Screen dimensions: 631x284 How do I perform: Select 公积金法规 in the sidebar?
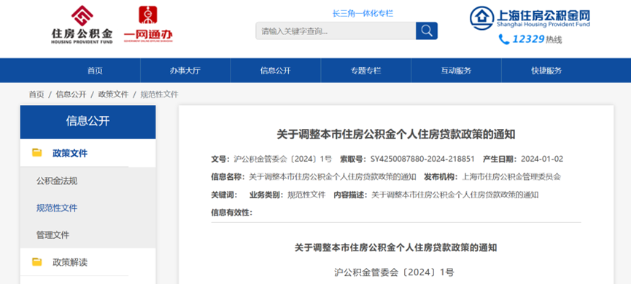point(57,181)
